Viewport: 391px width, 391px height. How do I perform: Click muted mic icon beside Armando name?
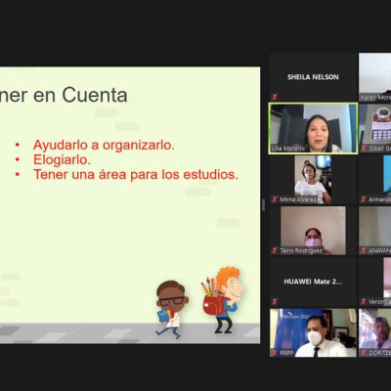pos(364,199)
